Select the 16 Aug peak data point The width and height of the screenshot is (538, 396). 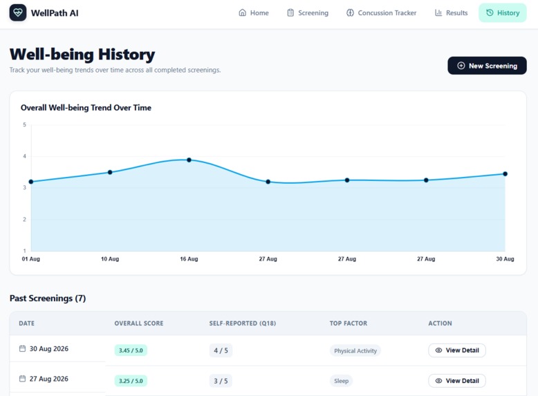pos(189,160)
